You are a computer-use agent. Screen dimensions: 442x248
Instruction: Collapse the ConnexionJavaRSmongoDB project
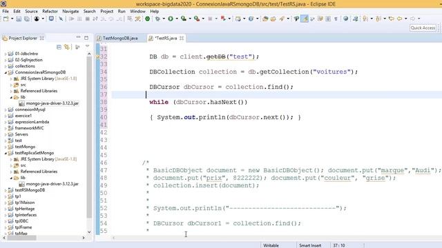point(6,72)
